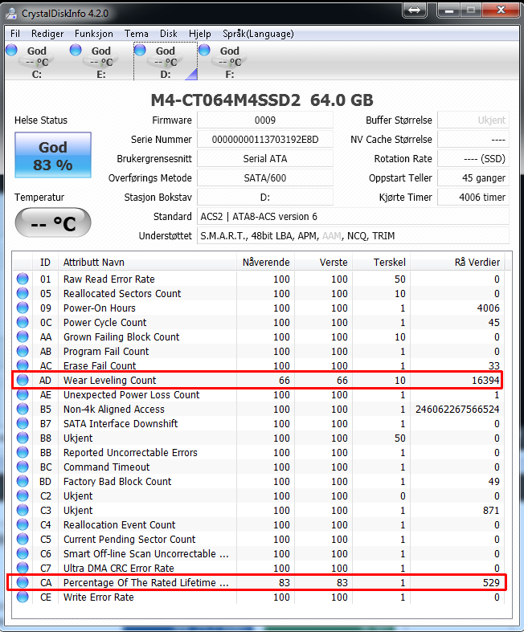Click the Attributt Navn column header
Screen dimensions: 524x632
click(147, 263)
